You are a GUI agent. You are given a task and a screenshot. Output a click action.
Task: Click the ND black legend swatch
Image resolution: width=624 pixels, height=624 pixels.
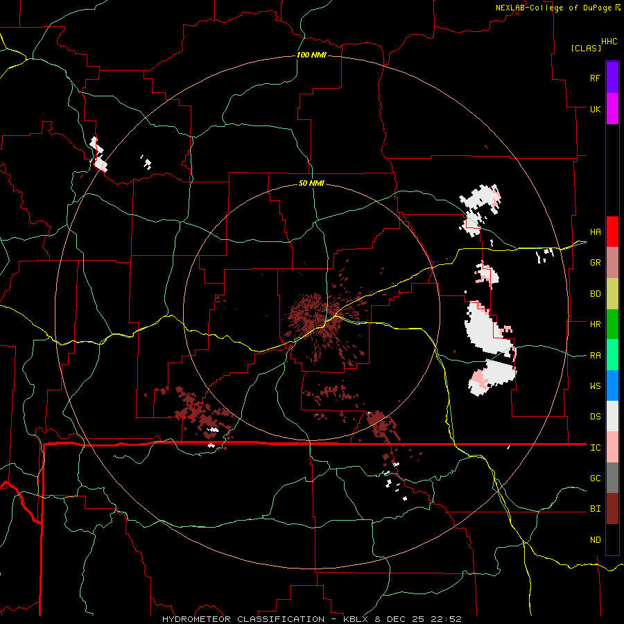click(x=612, y=539)
